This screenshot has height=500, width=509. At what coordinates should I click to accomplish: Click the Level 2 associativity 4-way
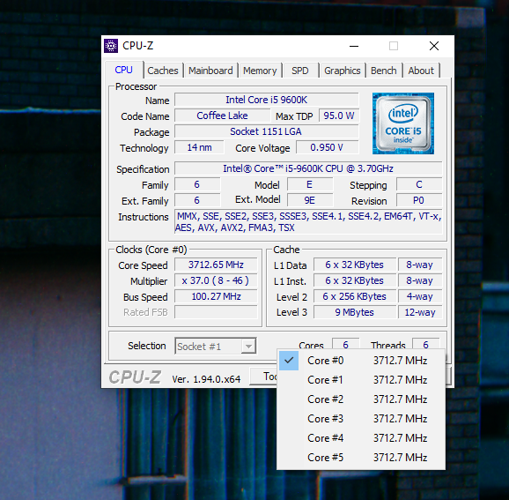[420, 296]
